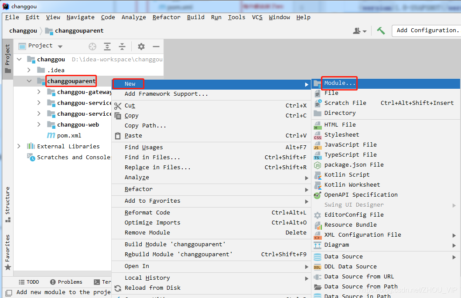Click the CSS Stylesheet icon

pyautogui.click(x=318, y=135)
